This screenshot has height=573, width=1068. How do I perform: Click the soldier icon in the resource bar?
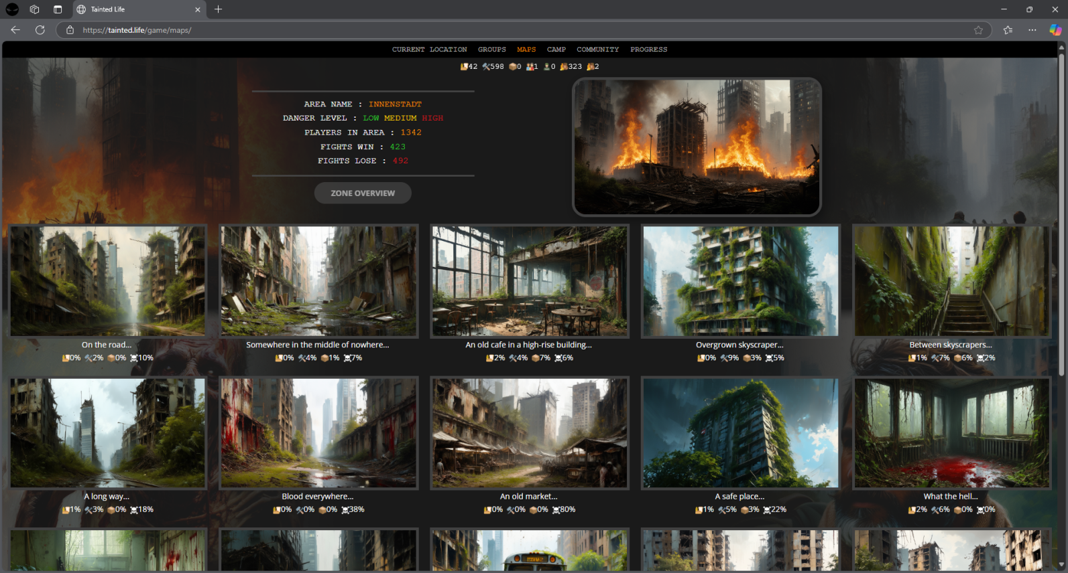pos(546,67)
